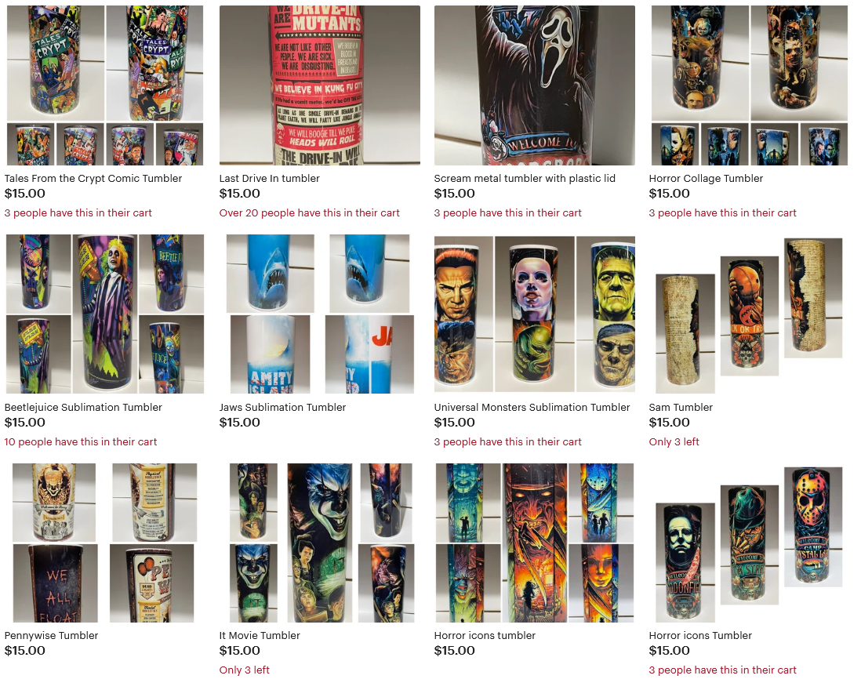This screenshot has height=679, width=861.
Task: Open the It Movie Tumbler title link
Action: click(x=260, y=636)
